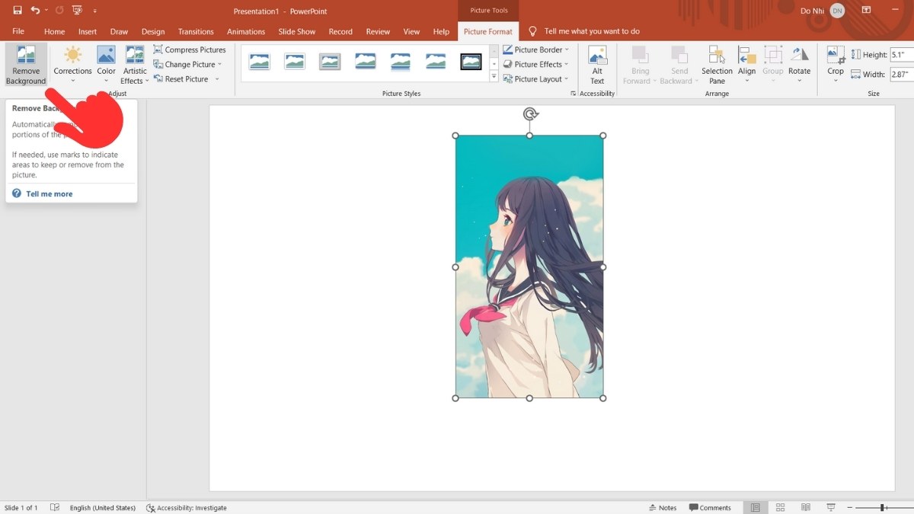Open the Reset Picture dropdown arrow

pos(216,79)
